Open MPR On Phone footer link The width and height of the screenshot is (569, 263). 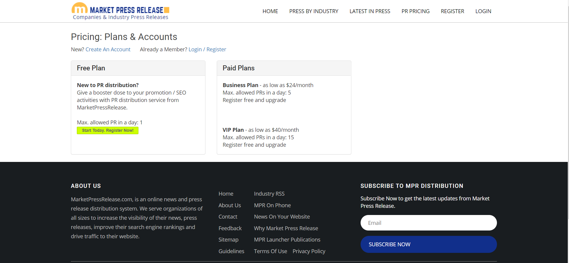pos(272,205)
